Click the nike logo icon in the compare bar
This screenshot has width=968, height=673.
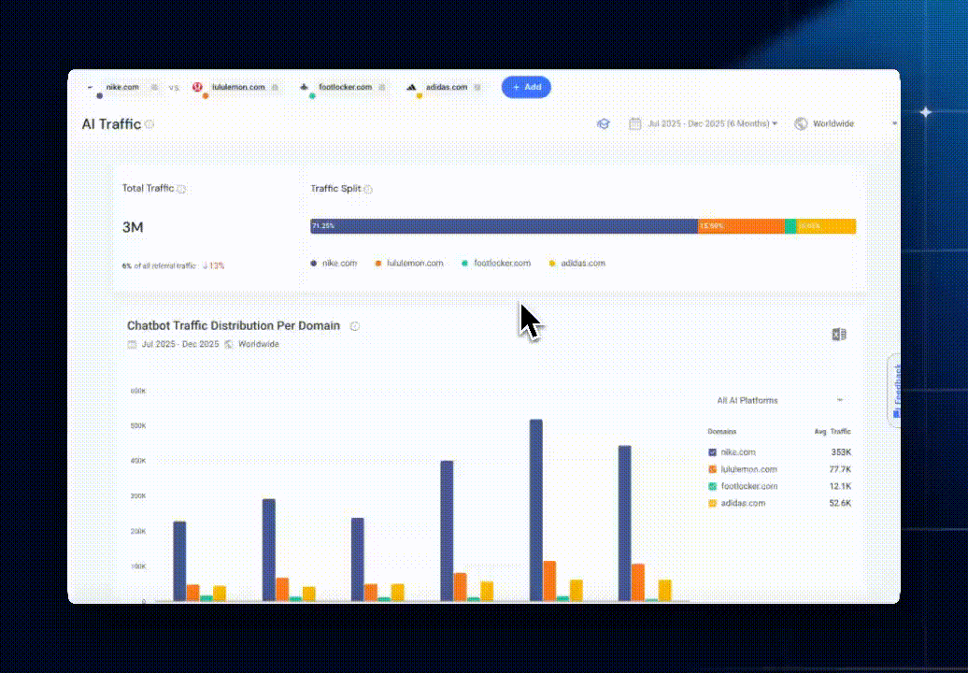pyautogui.click(x=90, y=87)
